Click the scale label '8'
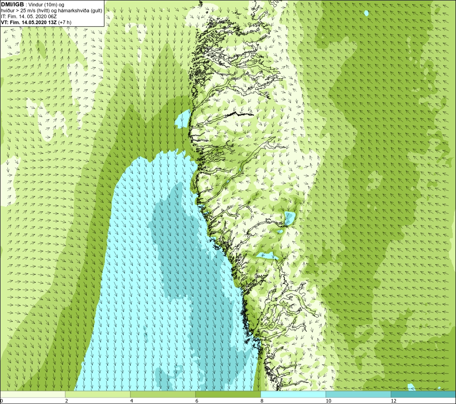This screenshot has width=456, height=404. point(262,401)
